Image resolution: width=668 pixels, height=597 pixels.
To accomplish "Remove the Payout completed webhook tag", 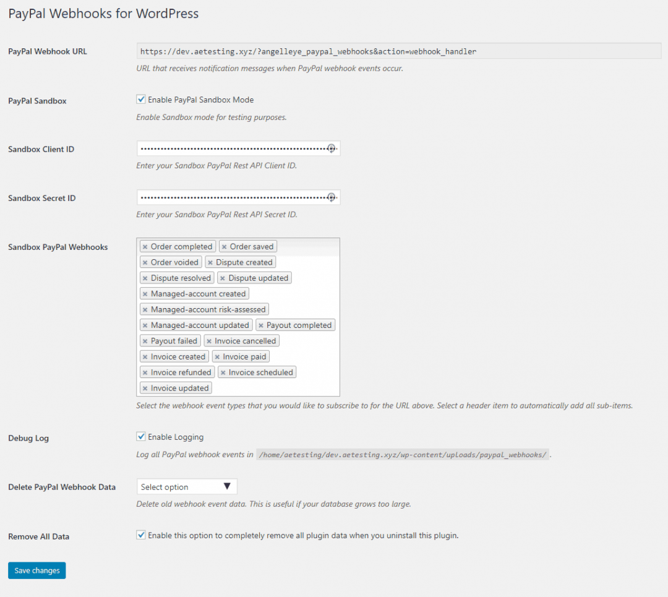I will tap(260, 324).
